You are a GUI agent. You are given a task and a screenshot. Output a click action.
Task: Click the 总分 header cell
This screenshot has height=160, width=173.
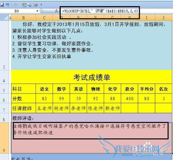tap(129, 89)
